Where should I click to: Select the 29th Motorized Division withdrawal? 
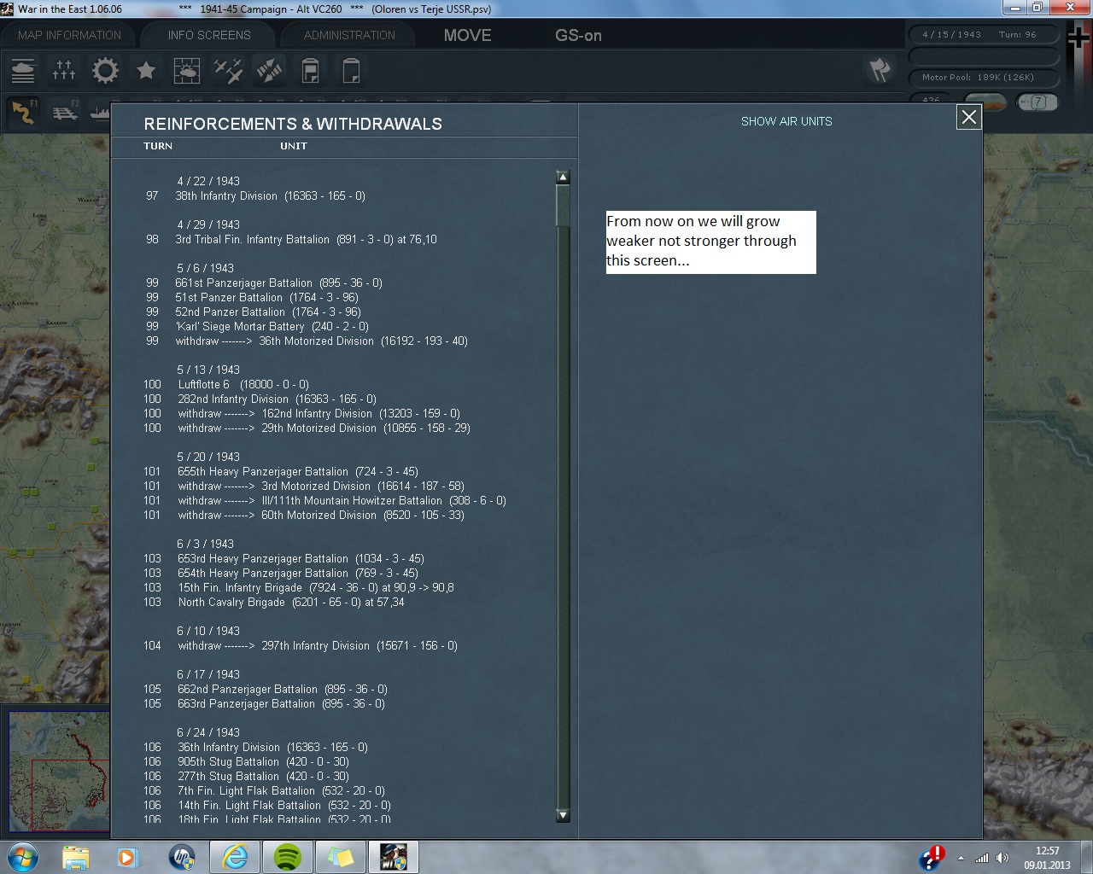[324, 428]
